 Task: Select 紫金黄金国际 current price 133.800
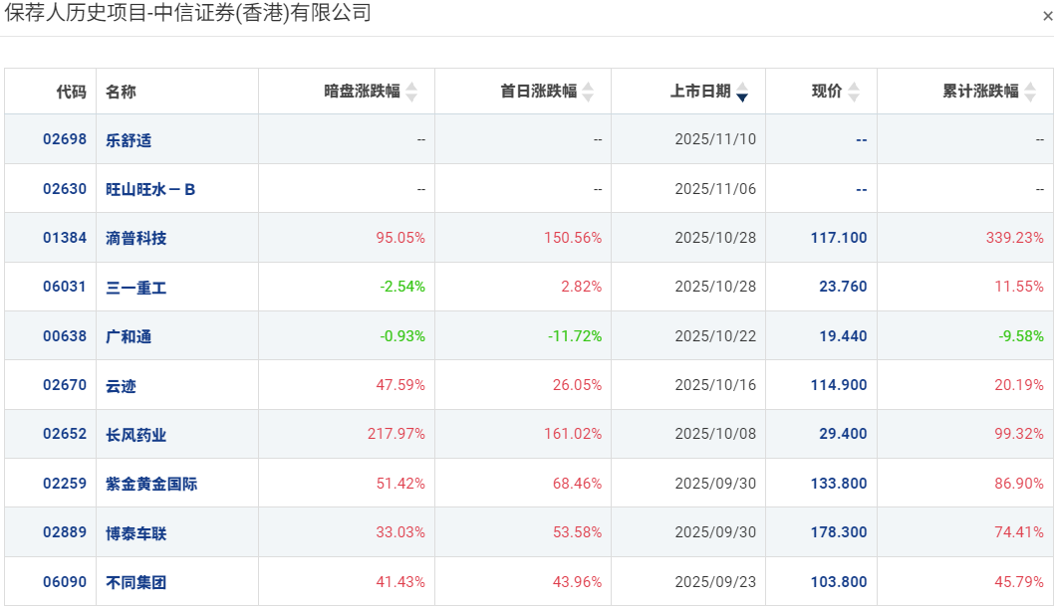[x=839, y=484]
